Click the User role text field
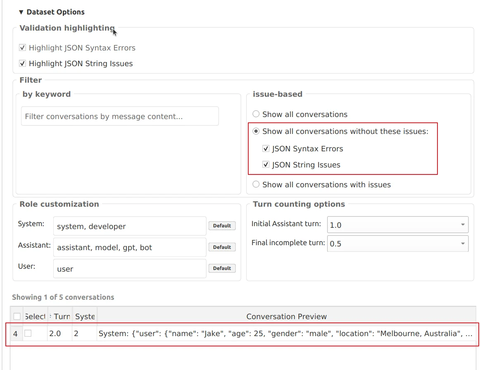Screen dimensions: 480x370 129,269
